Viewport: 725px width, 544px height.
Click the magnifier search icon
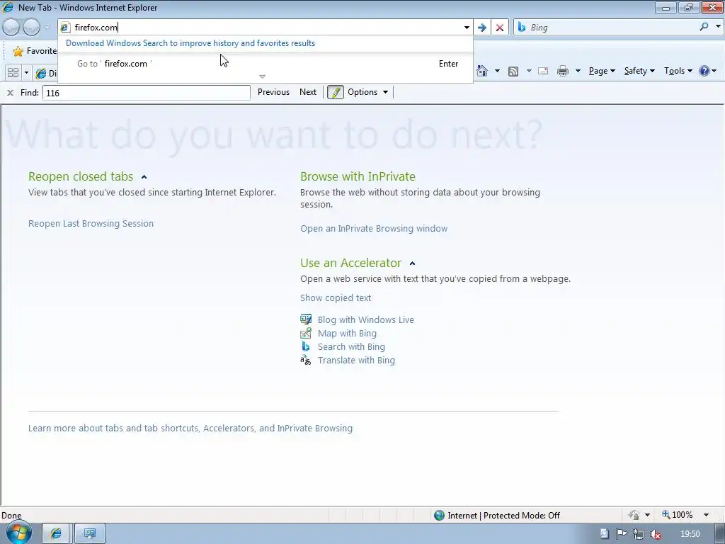coord(704,27)
